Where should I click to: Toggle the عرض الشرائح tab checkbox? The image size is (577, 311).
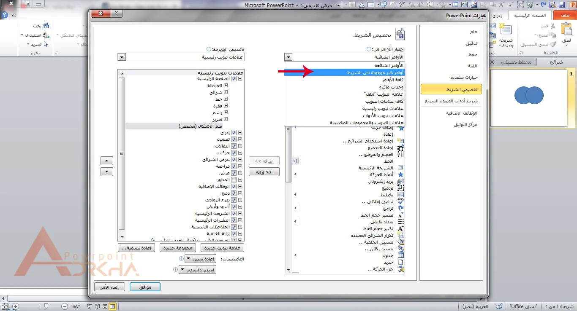click(234, 160)
